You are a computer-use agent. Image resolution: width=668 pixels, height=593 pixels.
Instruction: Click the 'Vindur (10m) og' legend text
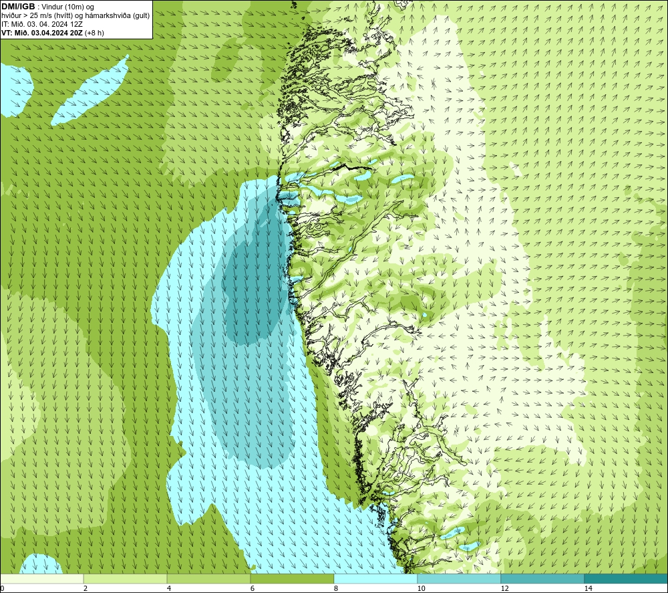[67, 7]
